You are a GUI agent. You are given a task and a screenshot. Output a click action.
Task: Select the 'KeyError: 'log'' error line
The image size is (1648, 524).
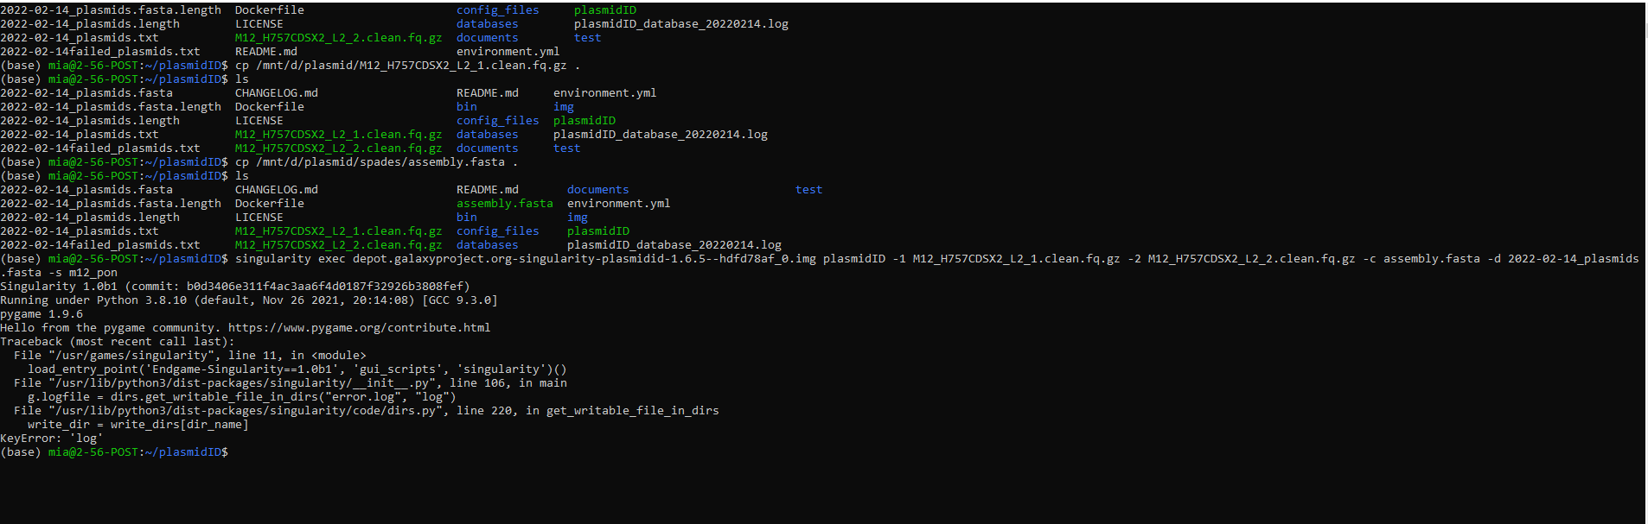pyautogui.click(x=52, y=439)
